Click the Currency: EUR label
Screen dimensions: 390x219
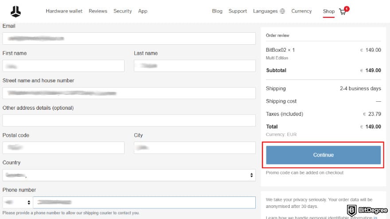coord(281,134)
